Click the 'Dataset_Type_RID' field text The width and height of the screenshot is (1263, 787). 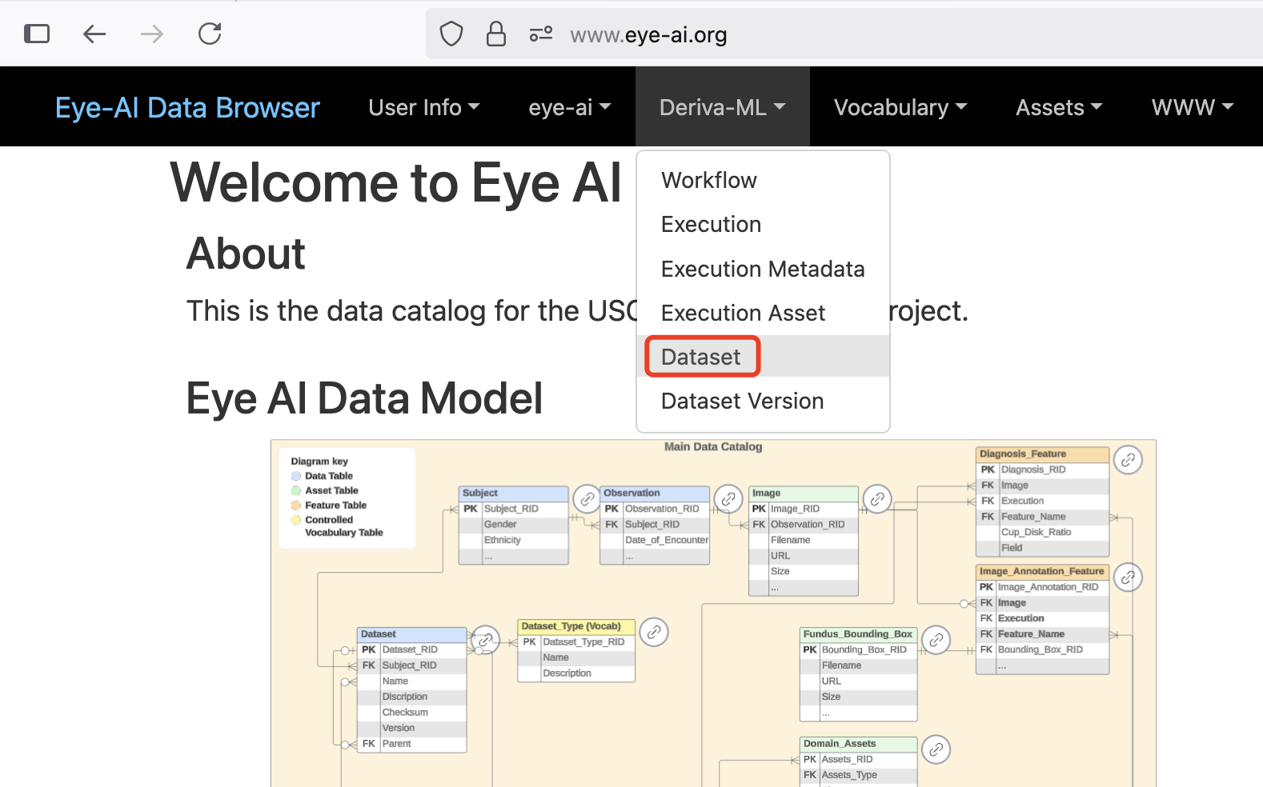583,642
